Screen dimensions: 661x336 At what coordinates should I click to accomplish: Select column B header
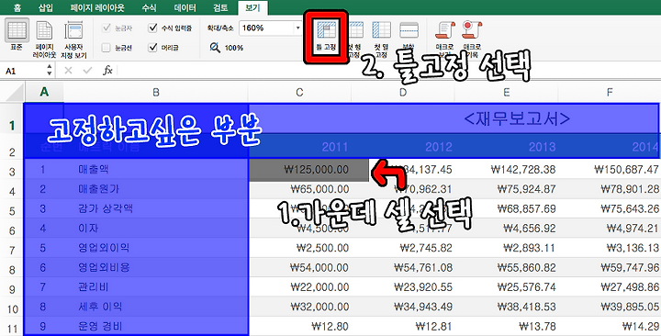[156, 93]
